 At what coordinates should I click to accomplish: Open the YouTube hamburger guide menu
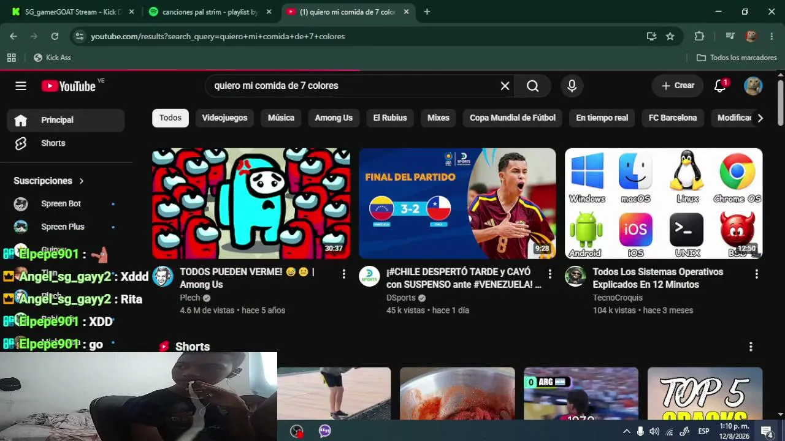point(21,86)
